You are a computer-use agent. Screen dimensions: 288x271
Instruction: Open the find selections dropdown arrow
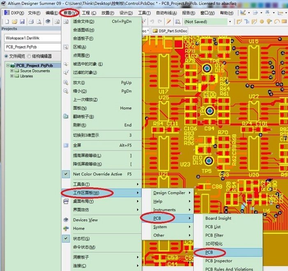pos(274,13)
